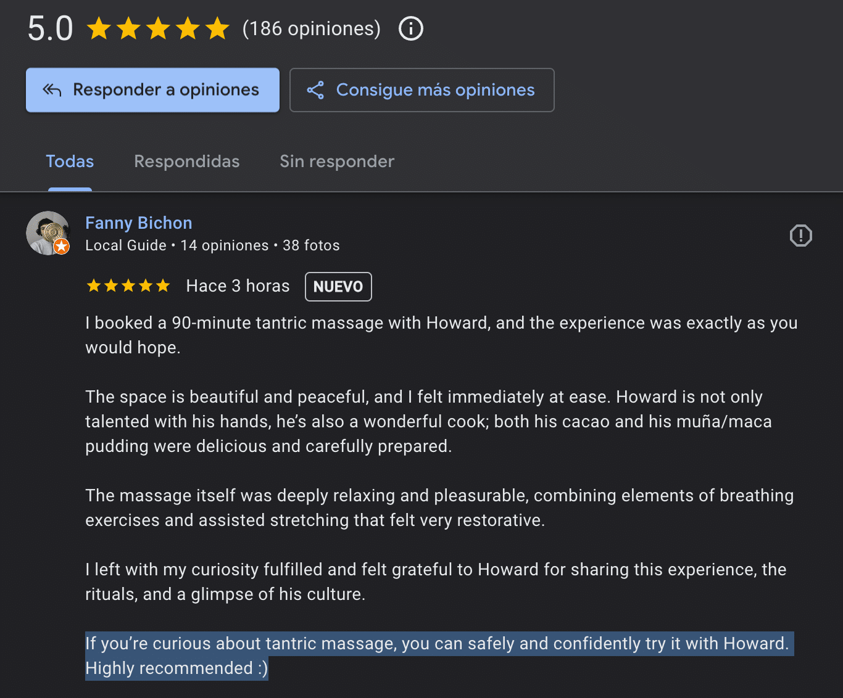Click the overall five gold stars rating
Viewport: 843px width, 698px height.
(158, 28)
